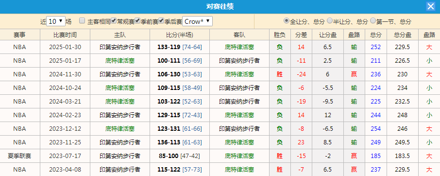Click the 胜负 column header

pyautogui.click(x=279, y=35)
